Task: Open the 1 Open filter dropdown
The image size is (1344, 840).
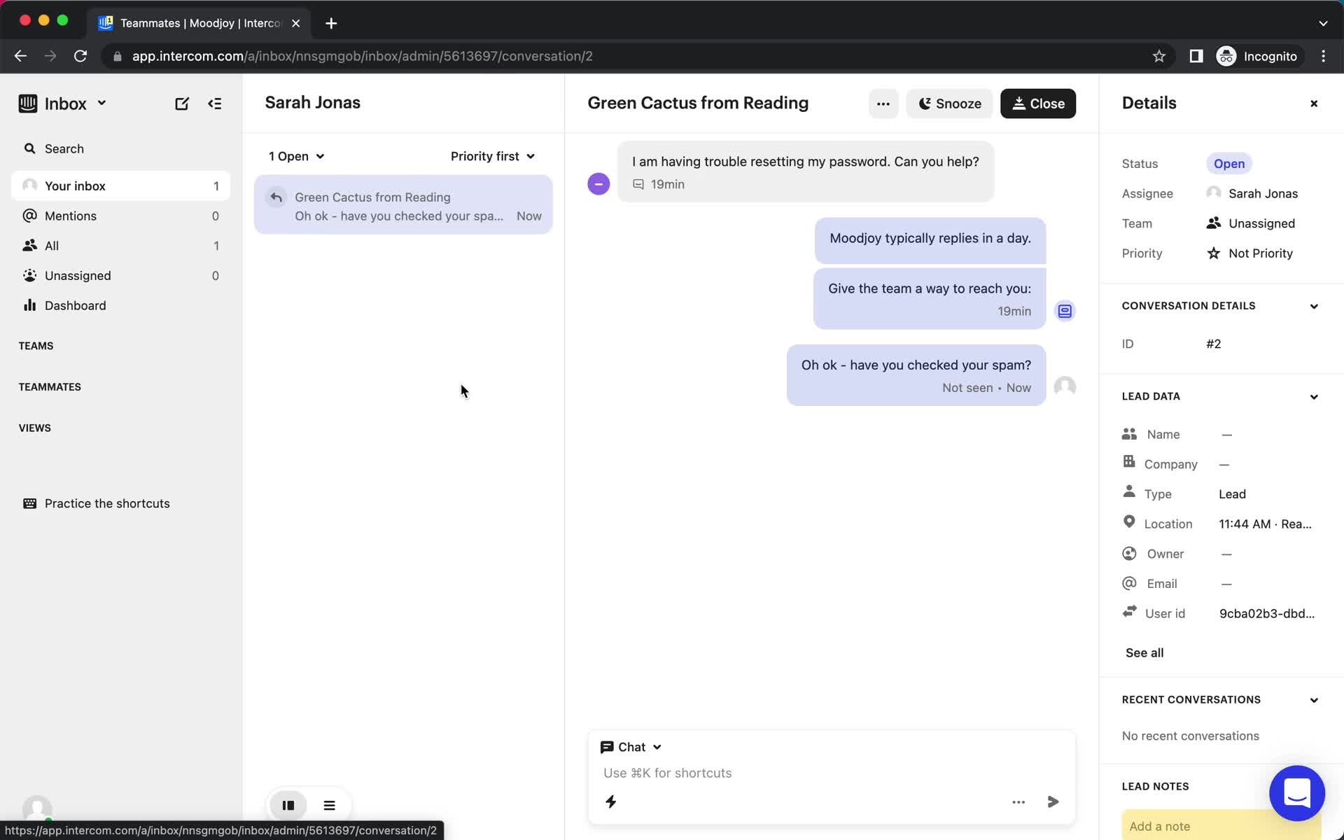Action: click(296, 156)
